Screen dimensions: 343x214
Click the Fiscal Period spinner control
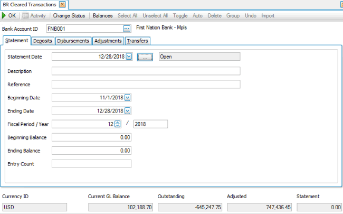click(118, 124)
